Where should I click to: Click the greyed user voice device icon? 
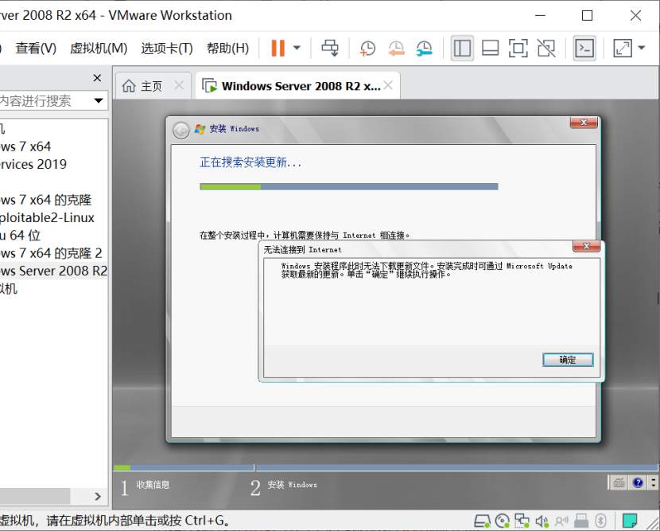tap(561, 521)
